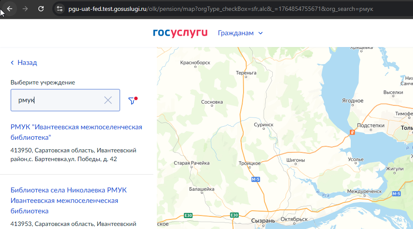The height and width of the screenshot is (229, 413).
Task: Open the filter icon with red dot
Action: [132, 100]
